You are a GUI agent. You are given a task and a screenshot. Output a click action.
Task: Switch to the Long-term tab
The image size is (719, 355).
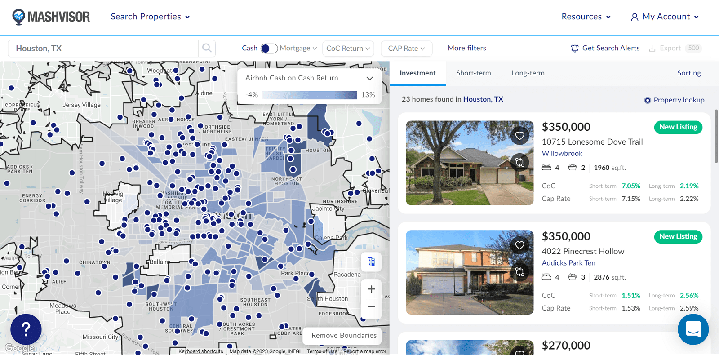tap(528, 73)
